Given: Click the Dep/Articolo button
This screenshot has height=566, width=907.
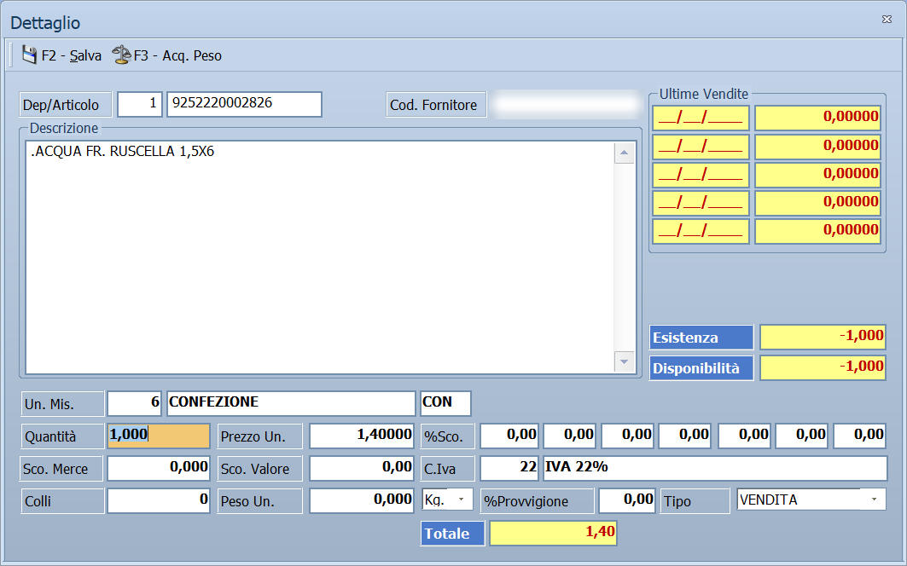Looking at the screenshot, I should coord(66,105).
